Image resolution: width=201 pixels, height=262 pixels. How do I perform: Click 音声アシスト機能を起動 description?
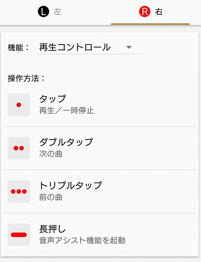coord(82,241)
